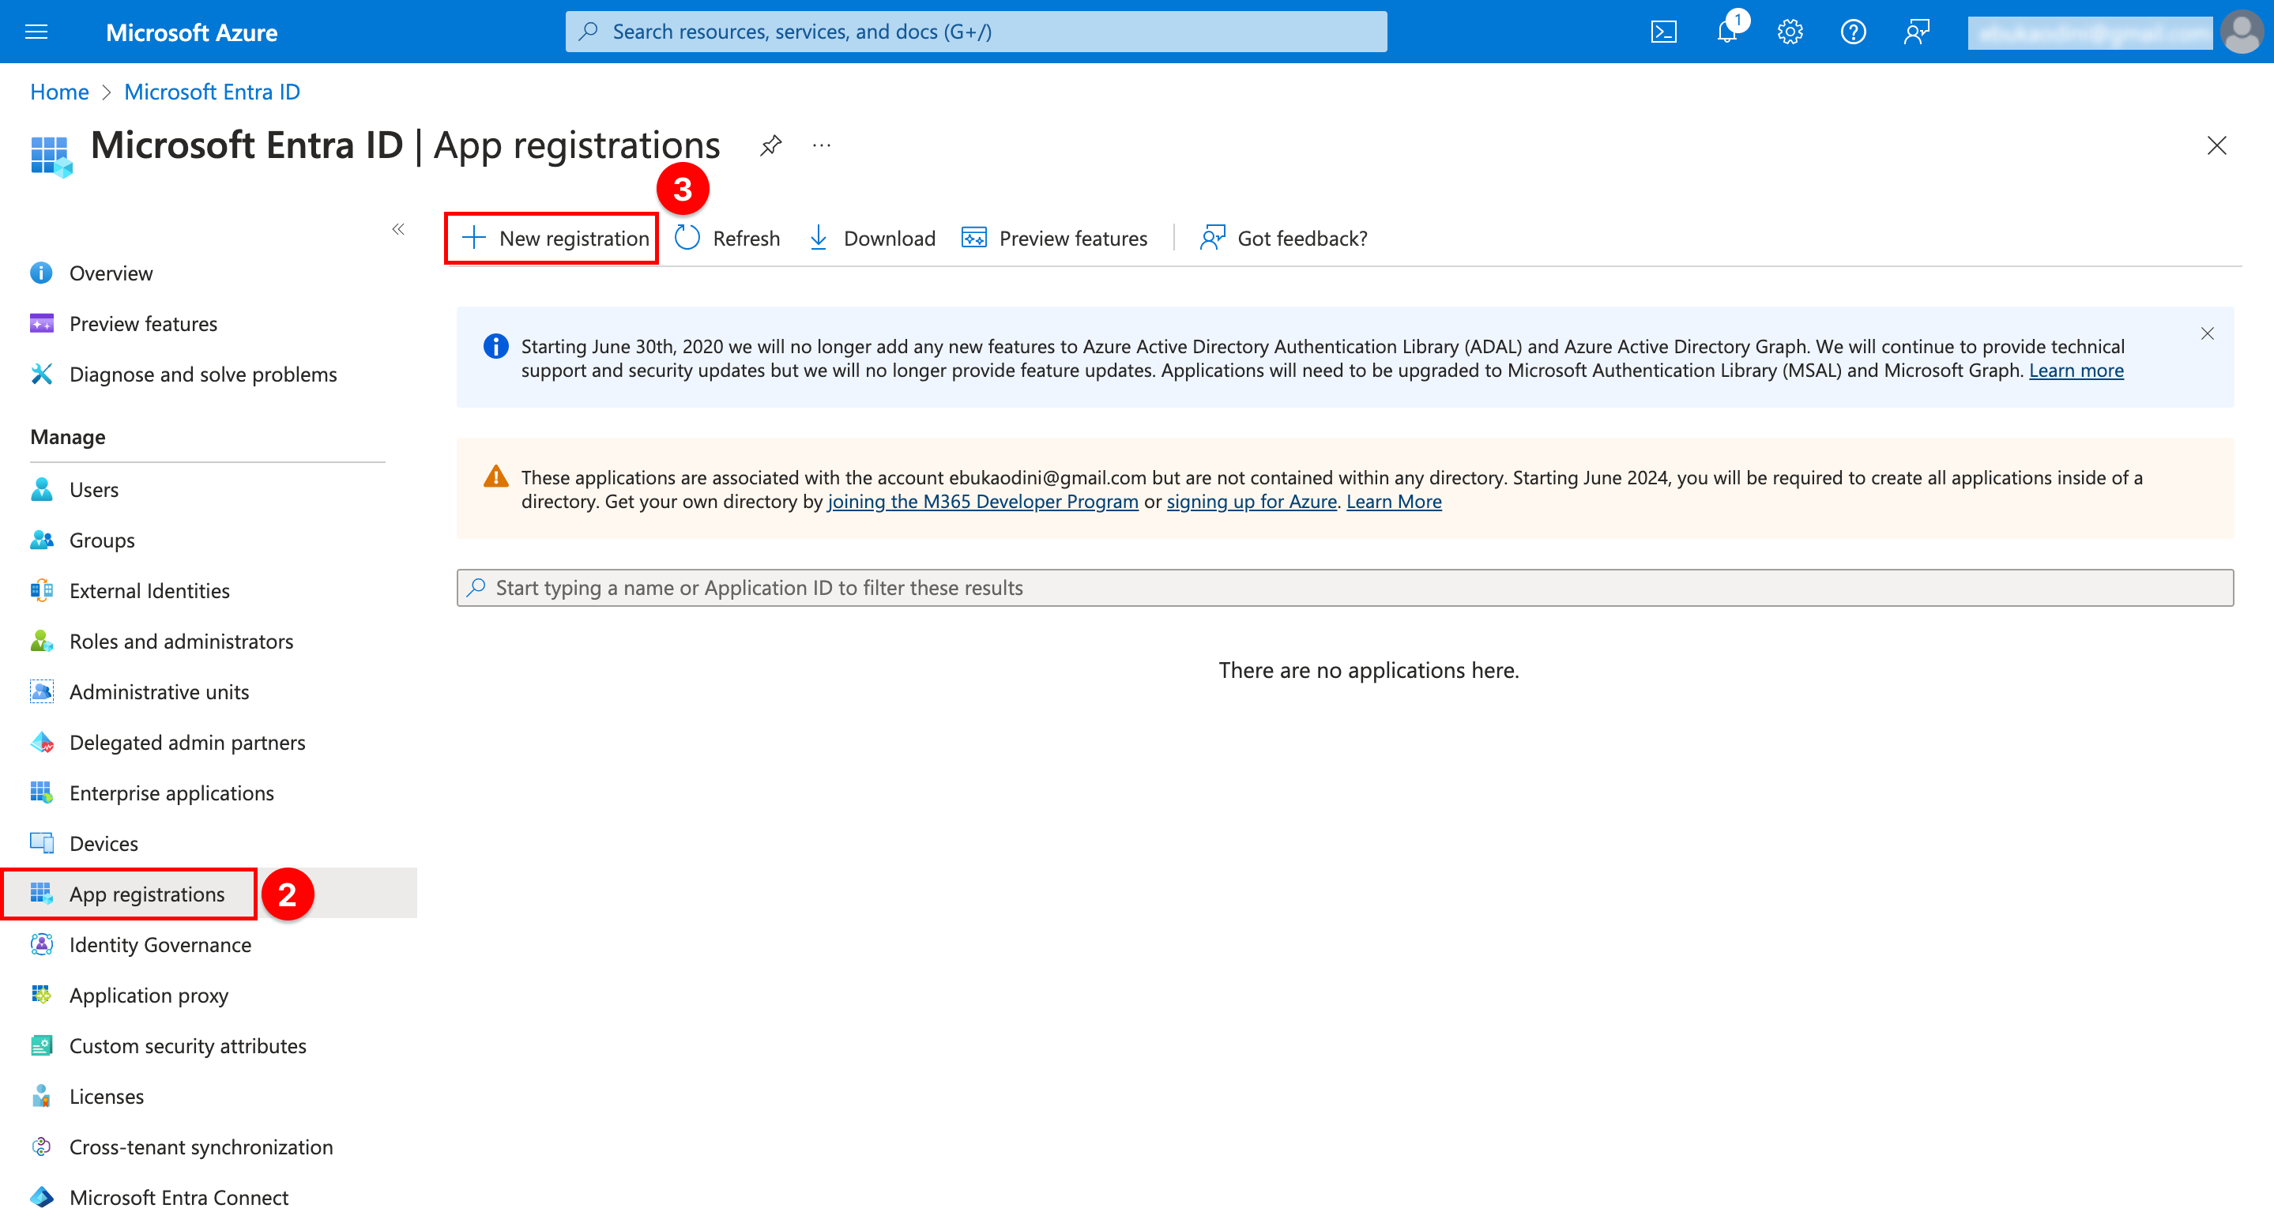Click the Refresh toolbar icon
This screenshot has height=1231, width=2274.
[x=687, y=237]
